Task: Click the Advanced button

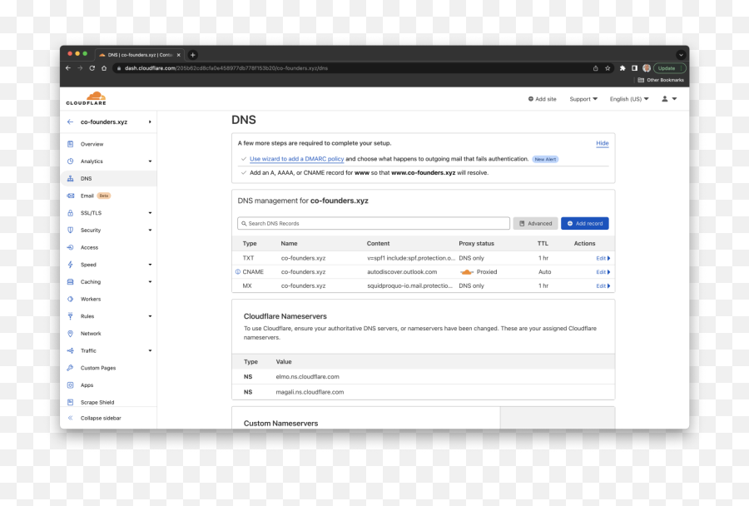Action: pyautogui.click(x=535, y=223)
